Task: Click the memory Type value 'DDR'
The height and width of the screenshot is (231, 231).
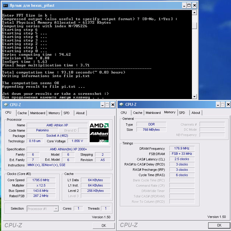Action: click(151, 124)
